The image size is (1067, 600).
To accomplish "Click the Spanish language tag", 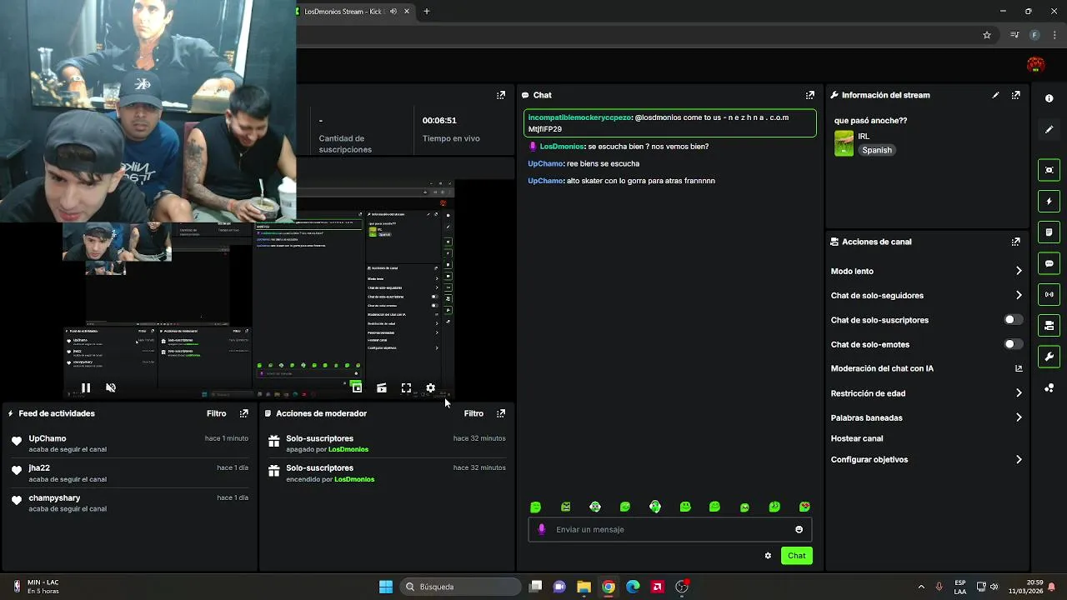I will pyautogui.click(x=877, y=150).
